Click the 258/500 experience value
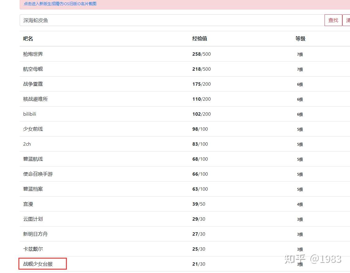The width and height of the screenshot is (350, 273). point(201,54)
